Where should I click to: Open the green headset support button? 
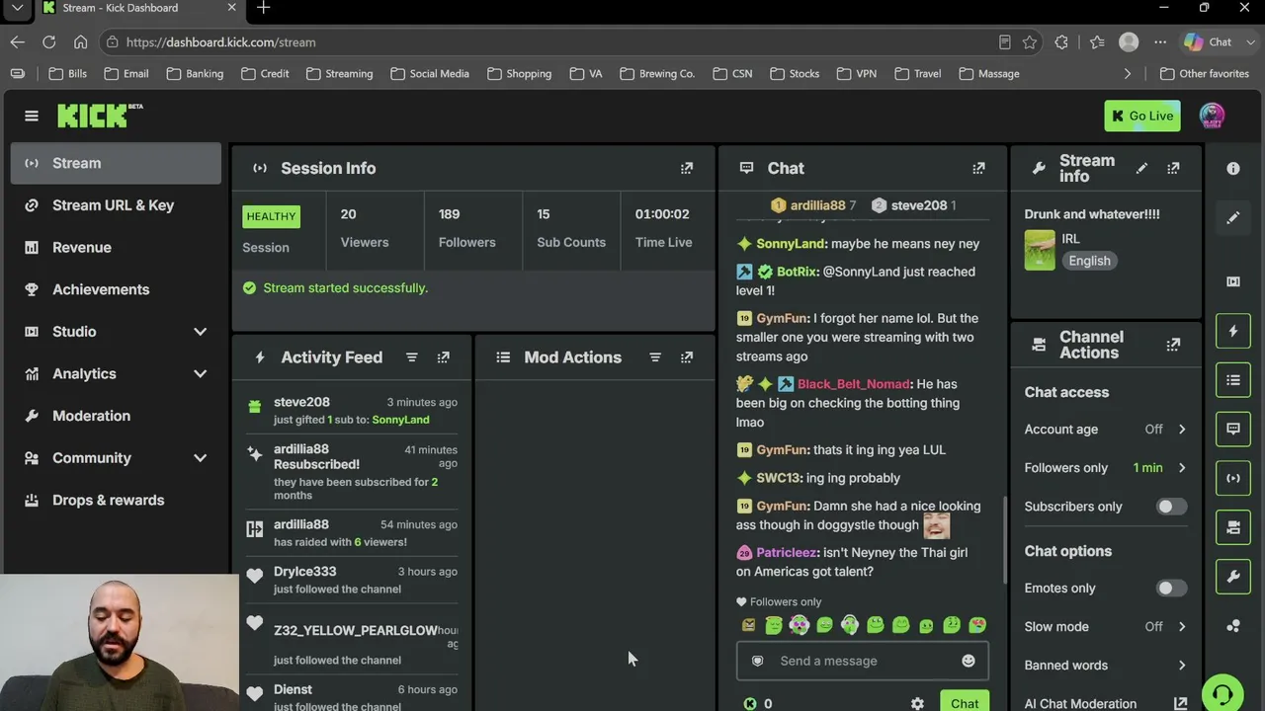coord(1223,692)
